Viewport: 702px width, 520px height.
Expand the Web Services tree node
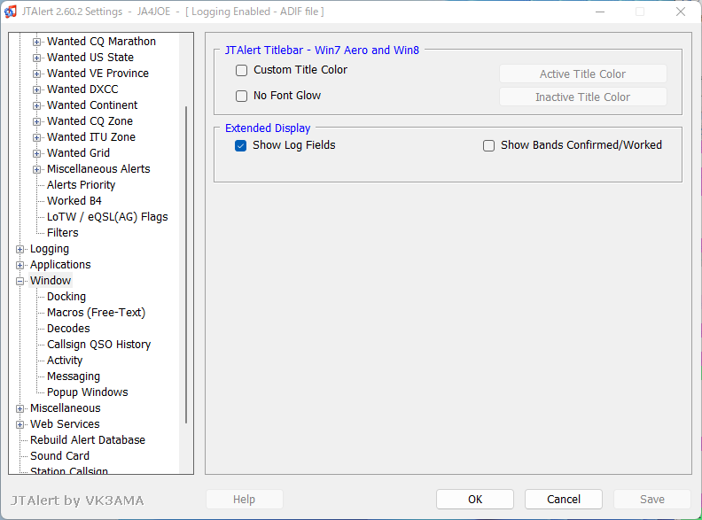(19, 424)
